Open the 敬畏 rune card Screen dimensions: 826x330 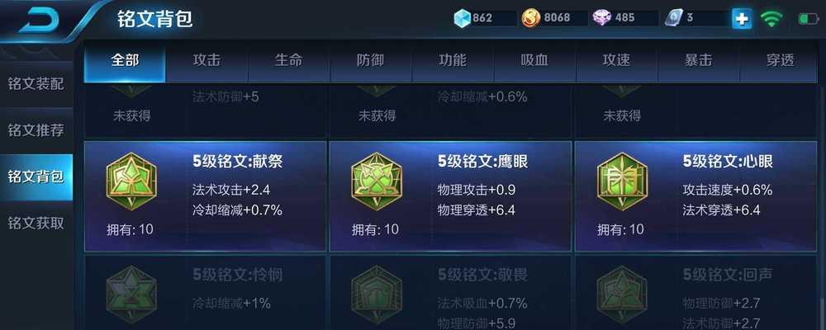click(x=450, y=293)
